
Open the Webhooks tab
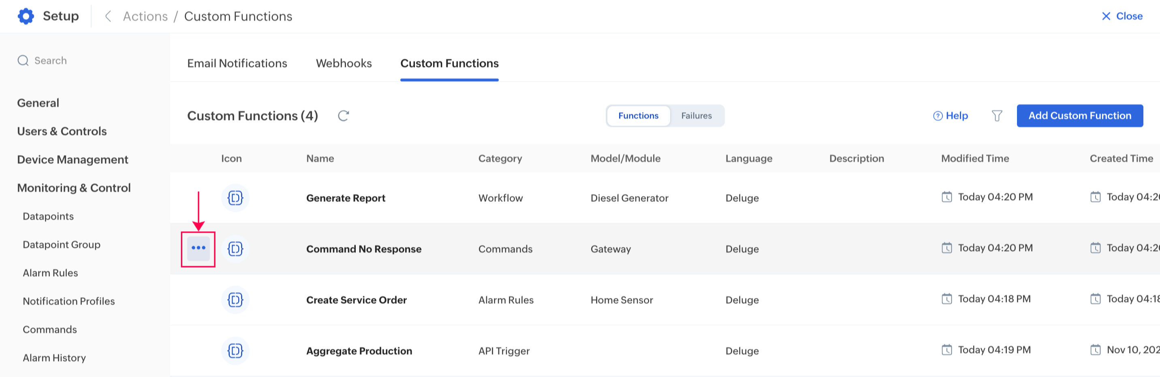coord(344,64)
